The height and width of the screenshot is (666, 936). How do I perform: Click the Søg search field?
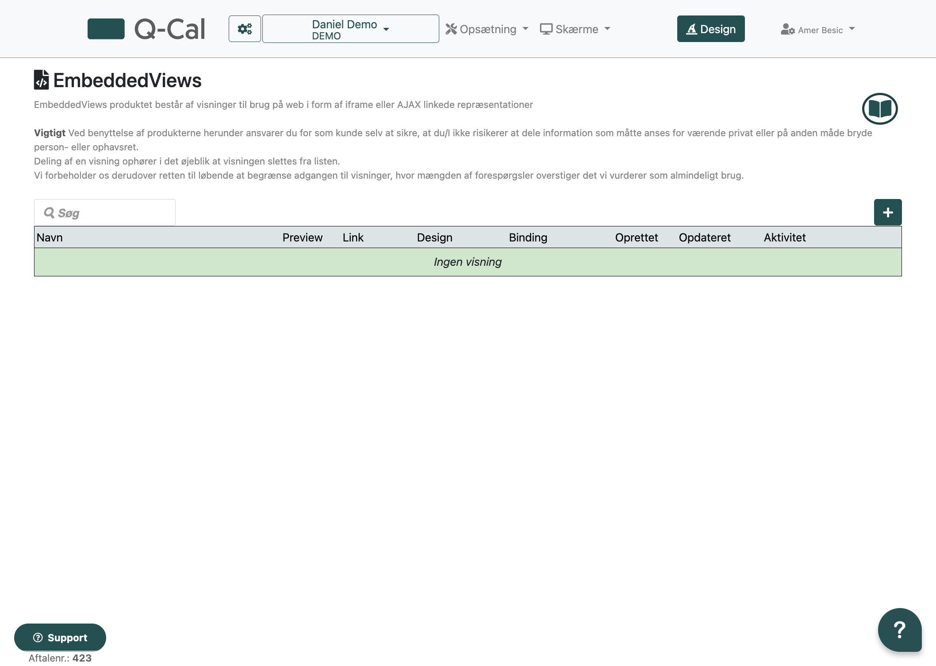tap(105, 213)
